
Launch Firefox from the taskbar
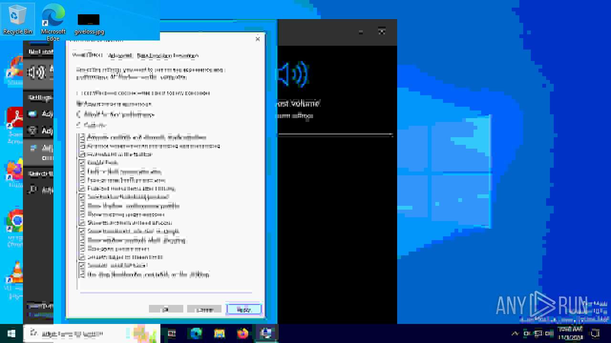(242, 333)
